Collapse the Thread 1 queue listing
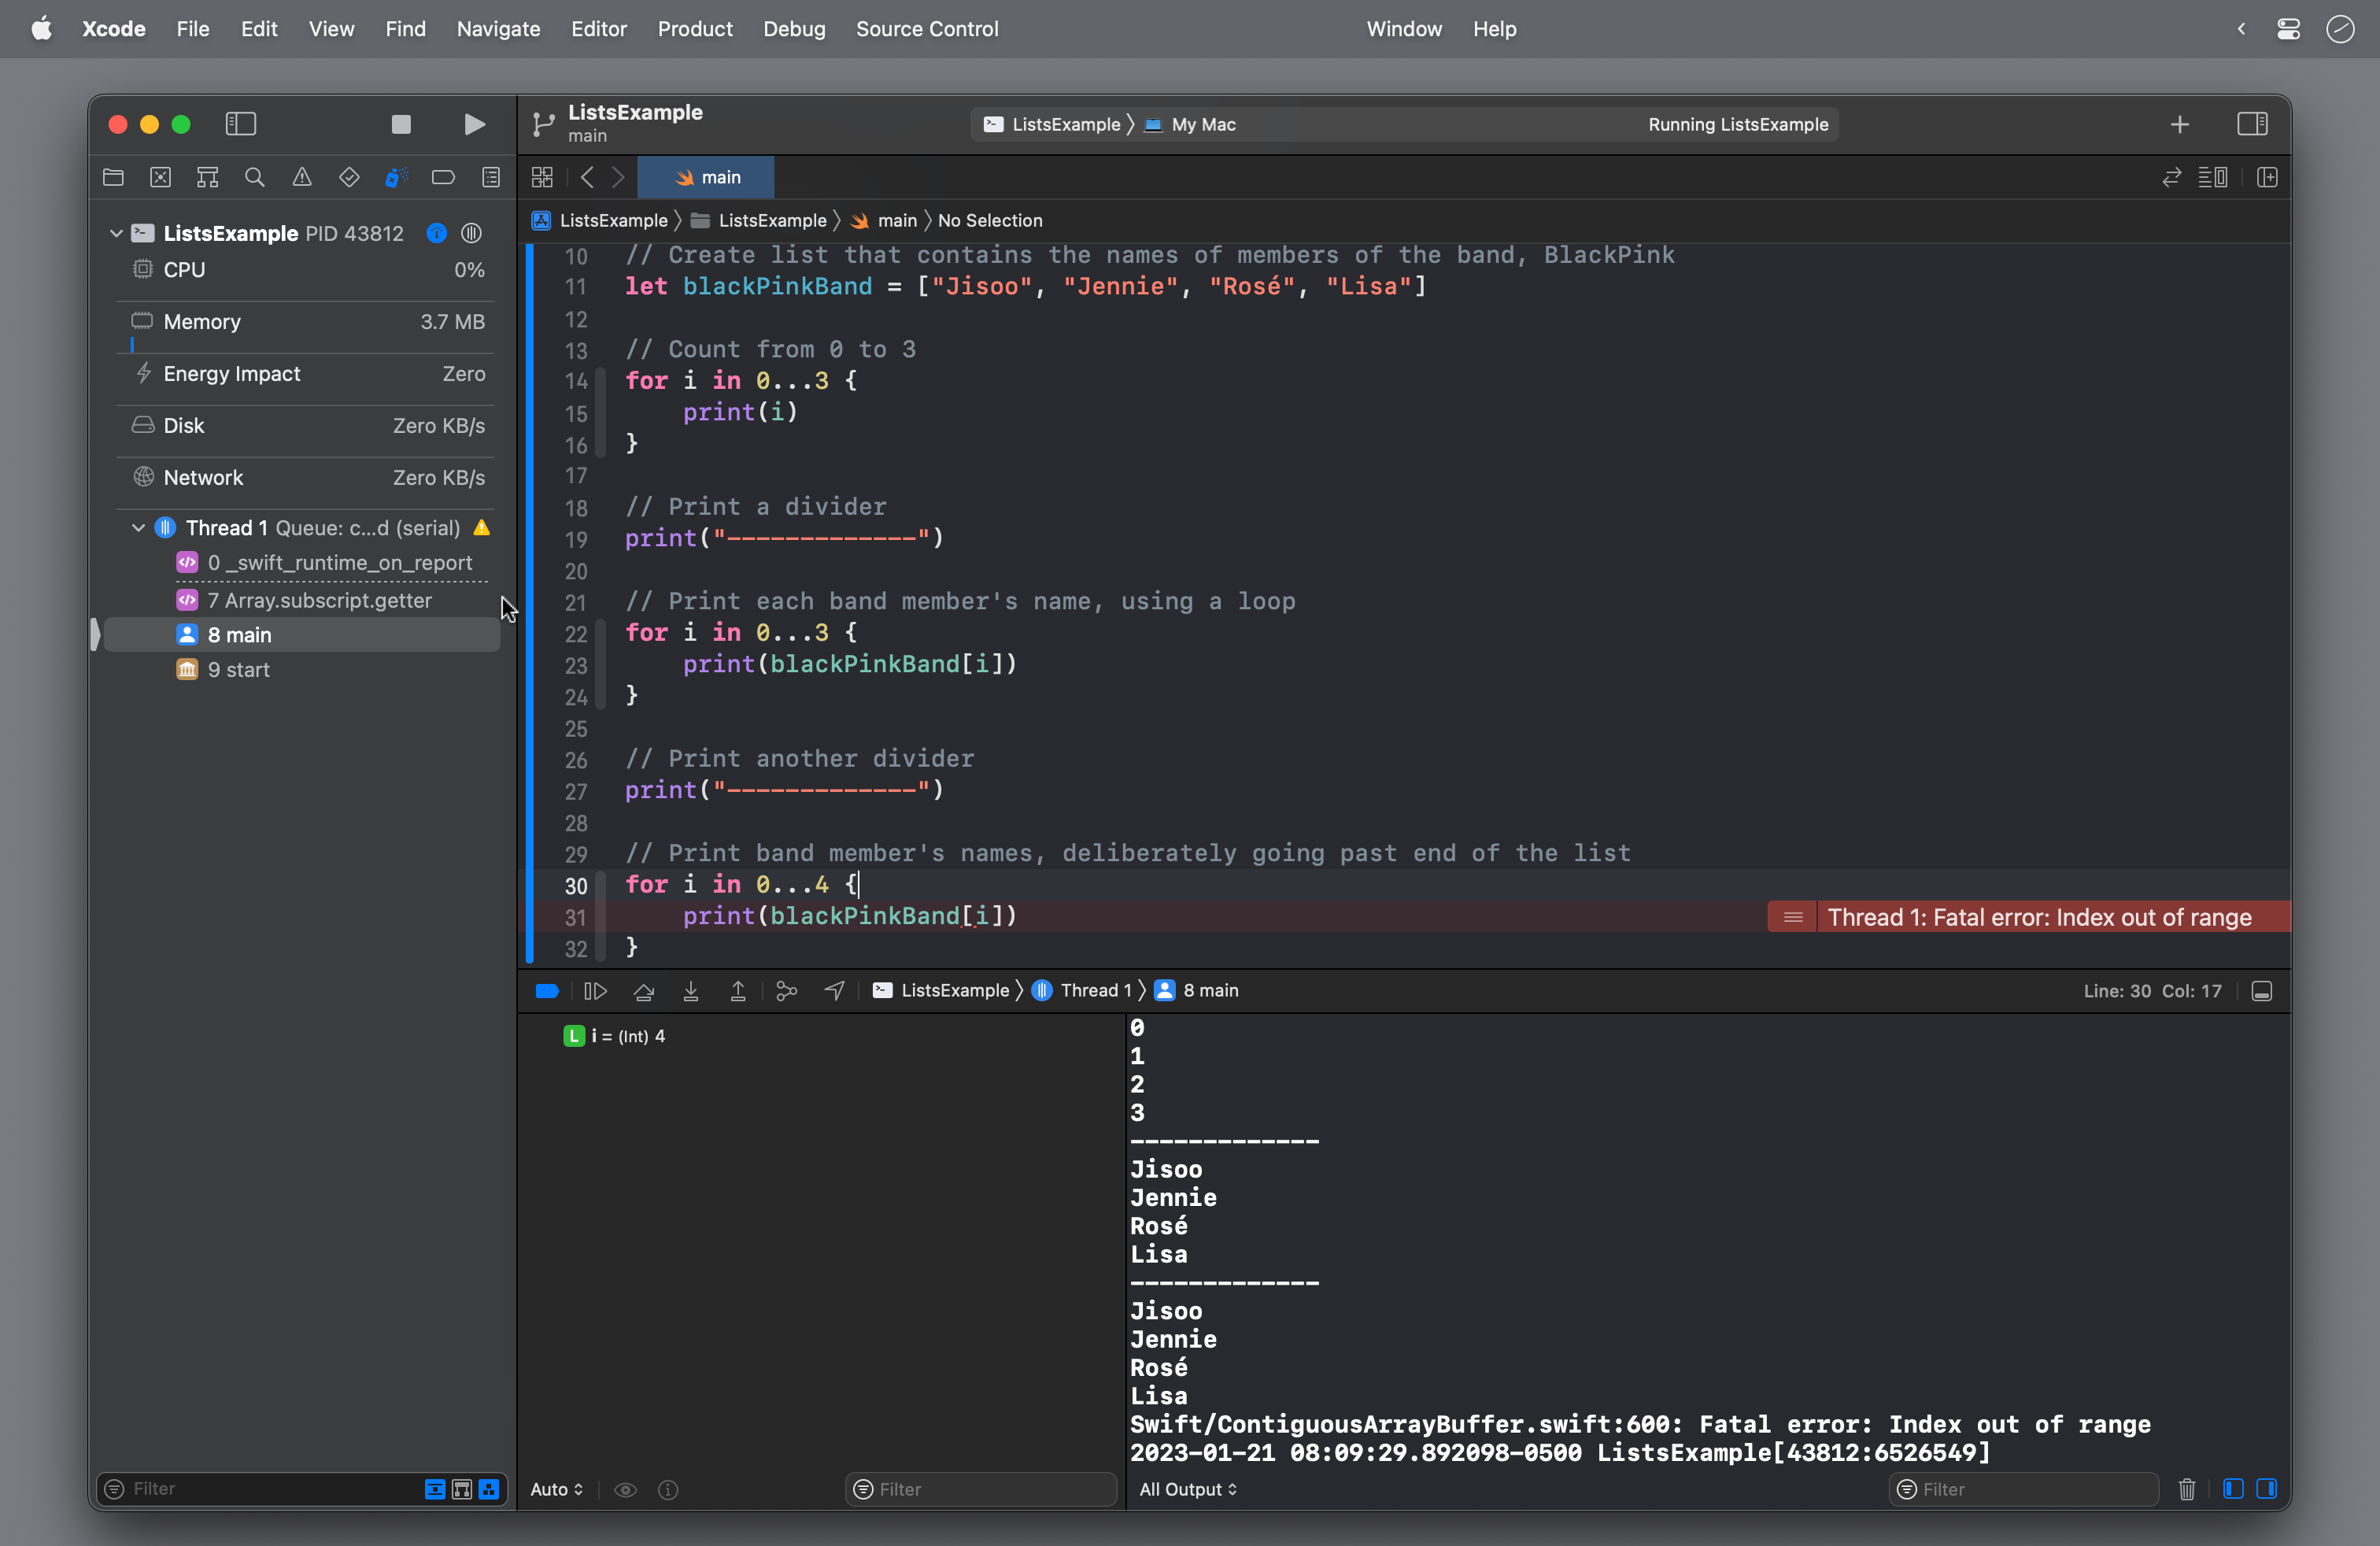This screenshot has width=2380, height=1546. 138,527
